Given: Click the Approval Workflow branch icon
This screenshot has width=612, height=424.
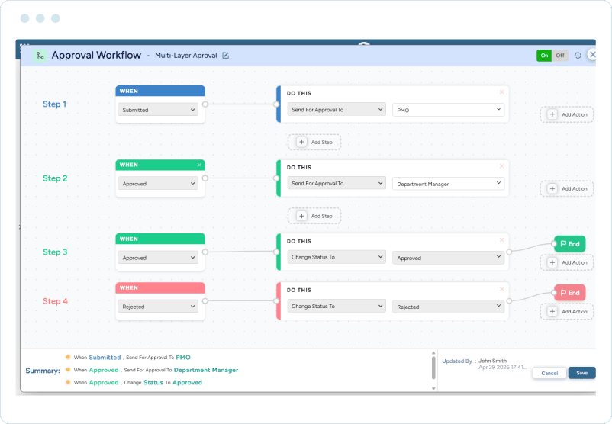Looking at the screenshot, I should coord(40,56).
